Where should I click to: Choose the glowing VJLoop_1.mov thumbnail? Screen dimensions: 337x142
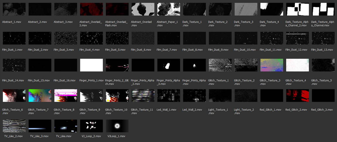[x=117, y=126]
